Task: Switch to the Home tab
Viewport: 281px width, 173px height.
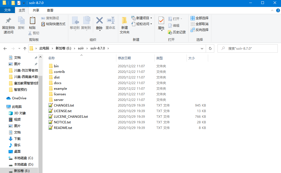Action: pos(22,10)
